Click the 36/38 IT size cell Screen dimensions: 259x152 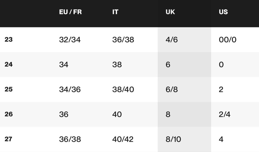coord(123,40)
